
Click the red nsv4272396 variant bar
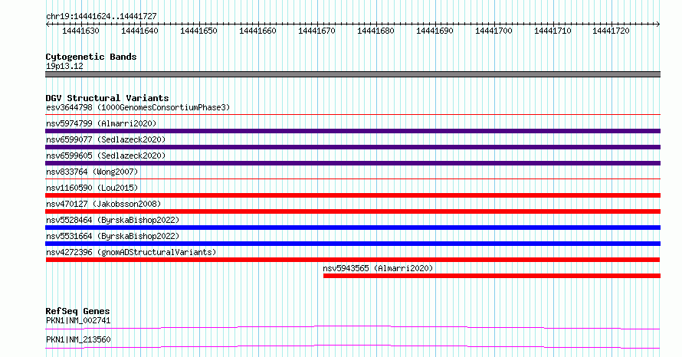[352, 260]
